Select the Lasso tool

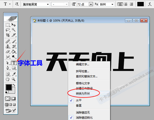pyautogui.click(x=8, y=30)
